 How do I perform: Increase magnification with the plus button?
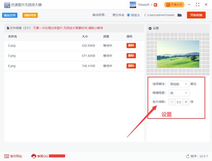(186, 102)
